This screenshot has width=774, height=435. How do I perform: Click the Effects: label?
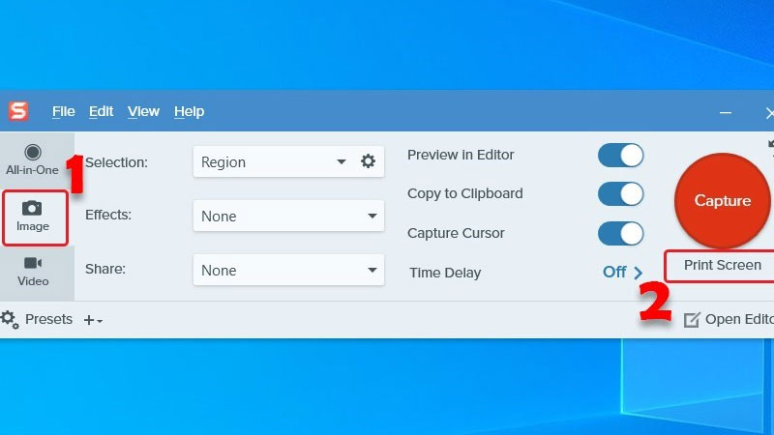[x=108, y=215]
